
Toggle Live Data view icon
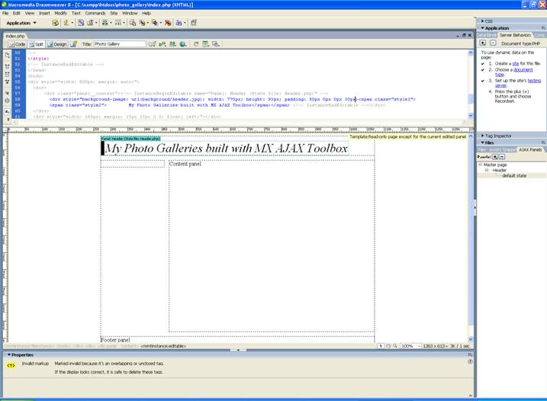tap(73, 44)
